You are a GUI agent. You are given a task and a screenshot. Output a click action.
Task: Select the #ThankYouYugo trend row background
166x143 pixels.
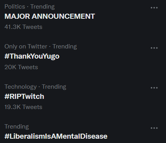[x=83, y=57]
